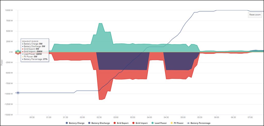
Task: Click the Battery Charge legend dot
Action: click(67, 123)
